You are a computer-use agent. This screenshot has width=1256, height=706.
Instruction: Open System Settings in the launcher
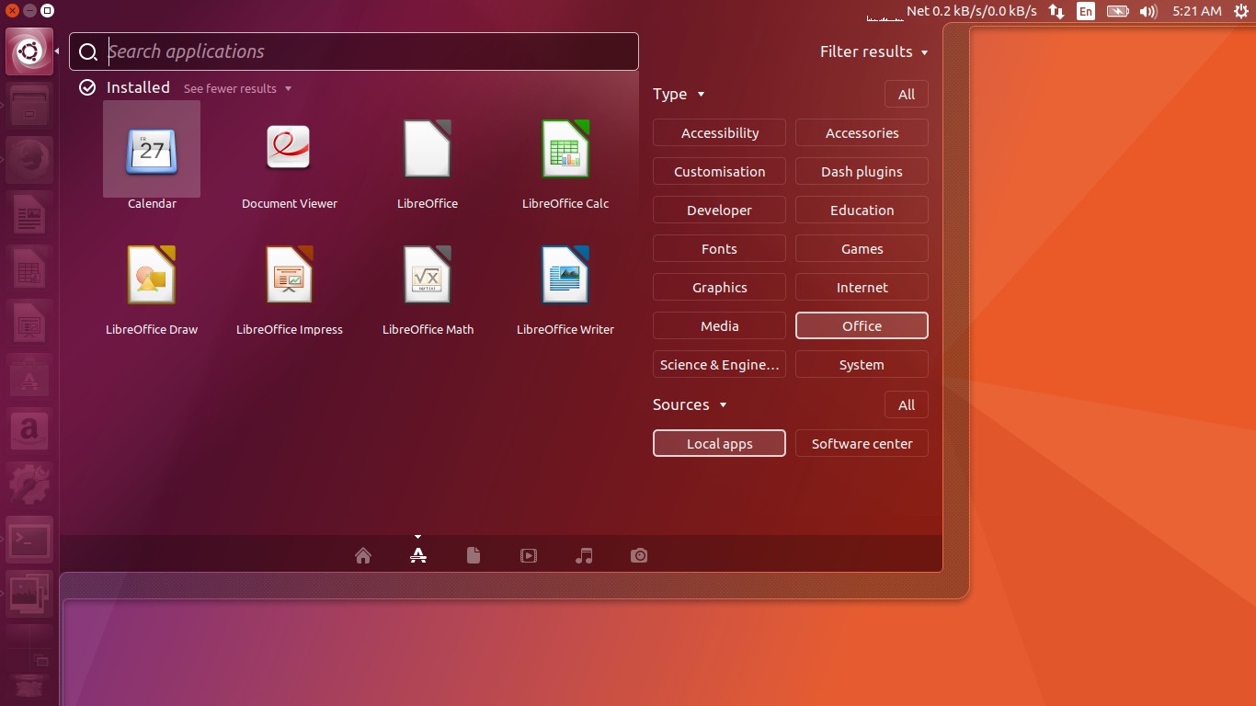[29, 484]
